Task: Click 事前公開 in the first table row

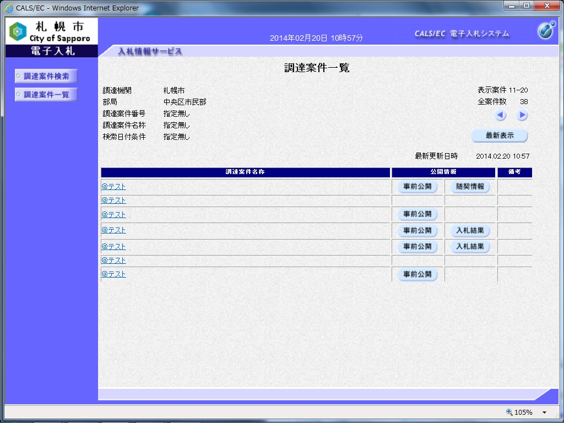Action: click(417, 187)
